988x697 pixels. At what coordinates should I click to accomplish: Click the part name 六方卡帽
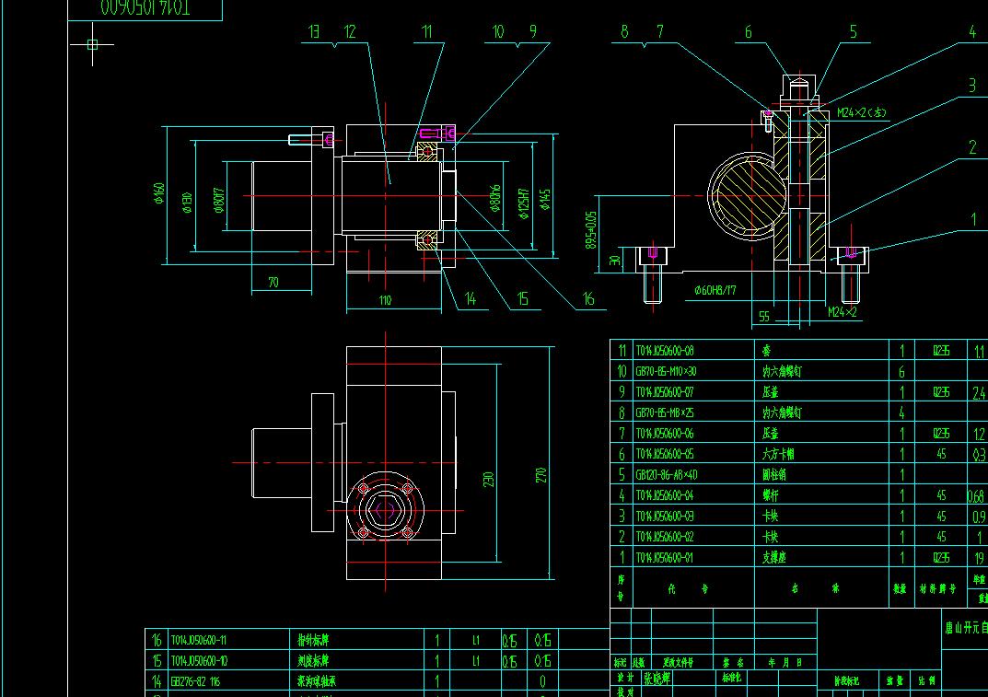point(778,454)
